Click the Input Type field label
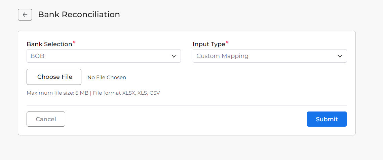Screen dimensions: 383x160 tap(209, 44)
